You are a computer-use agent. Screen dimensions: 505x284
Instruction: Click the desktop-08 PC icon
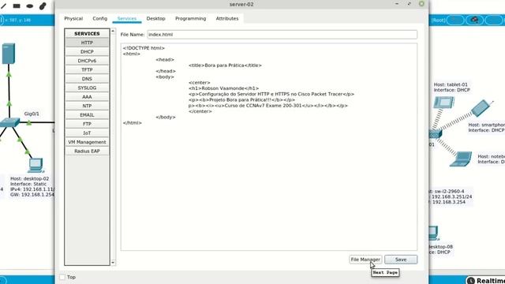click(x=433, y=234)
